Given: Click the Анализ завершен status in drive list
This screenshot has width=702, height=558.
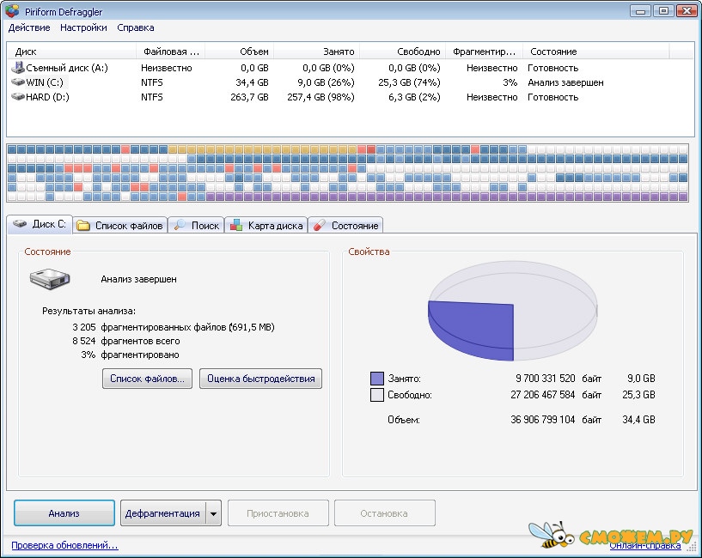Looking at the screenshot, I should (565, 82).
